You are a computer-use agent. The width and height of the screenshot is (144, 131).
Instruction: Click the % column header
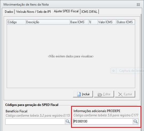point(93,22)
